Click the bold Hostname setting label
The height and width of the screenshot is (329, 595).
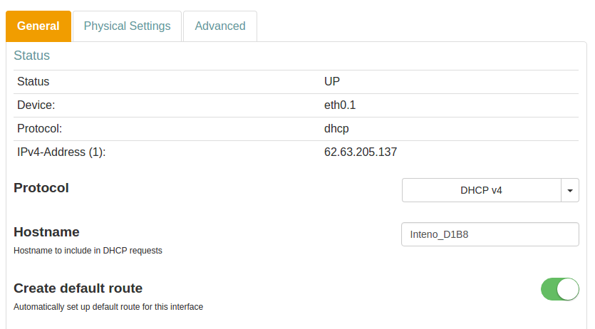click(x=46, y=232)
